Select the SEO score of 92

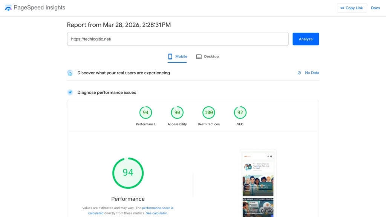click(240, 112)
